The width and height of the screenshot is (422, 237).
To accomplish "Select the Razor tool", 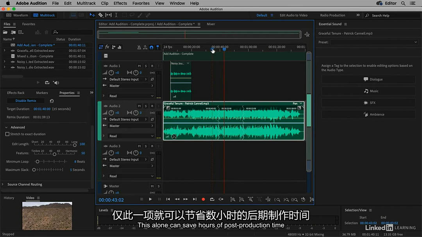I will [x=100, y=15].
